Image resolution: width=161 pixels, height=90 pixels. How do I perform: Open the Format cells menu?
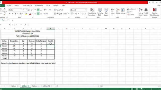click(123, 12)
